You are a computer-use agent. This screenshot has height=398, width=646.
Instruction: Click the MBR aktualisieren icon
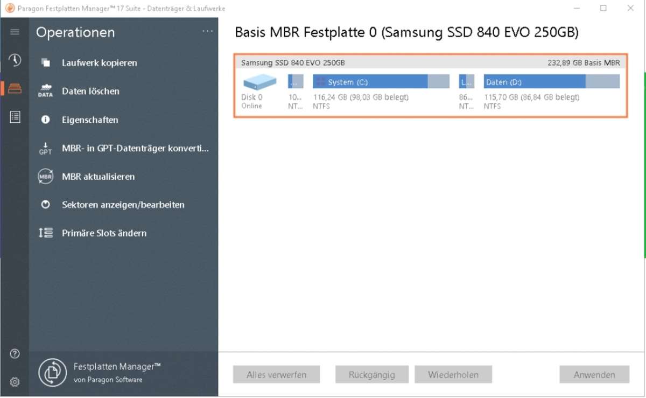[46, 177]
